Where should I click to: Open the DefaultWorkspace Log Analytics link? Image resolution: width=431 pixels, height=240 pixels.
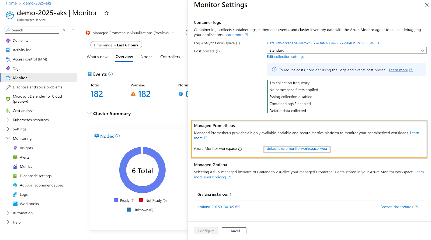(x=323, y=43)
